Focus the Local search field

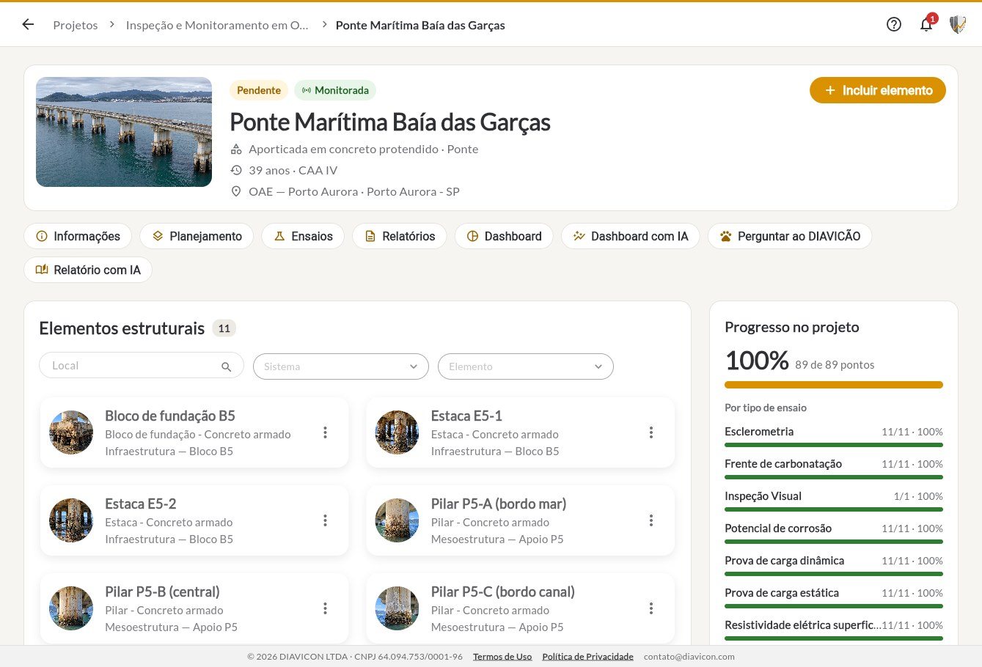(141, 365)
